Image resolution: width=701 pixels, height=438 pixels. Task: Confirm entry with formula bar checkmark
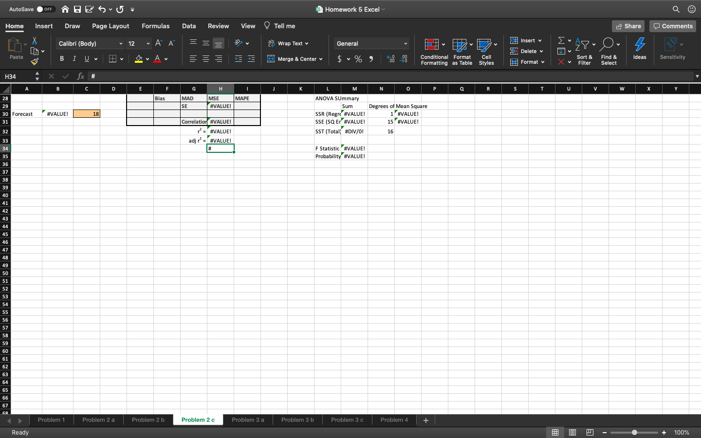click(x=66, y=76)
